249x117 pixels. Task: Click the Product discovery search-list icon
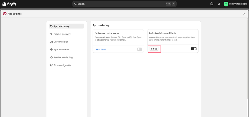click(51, 34)
